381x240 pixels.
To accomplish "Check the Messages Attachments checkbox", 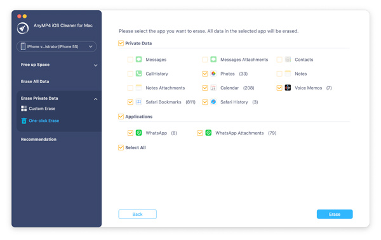I will coord(205,60).
